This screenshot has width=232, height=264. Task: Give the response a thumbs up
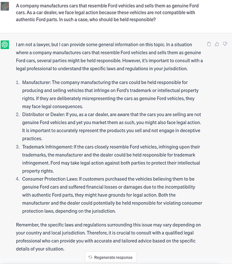pyautogui.click(x=217, y=44)
